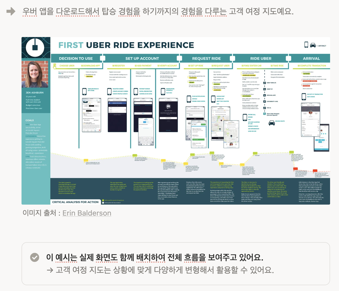Image resolution: width=339 pixels, height=291 pixels.
Task: Click the 'DOWNLOAD APP' step label
Action: click(x=91, y=66)
